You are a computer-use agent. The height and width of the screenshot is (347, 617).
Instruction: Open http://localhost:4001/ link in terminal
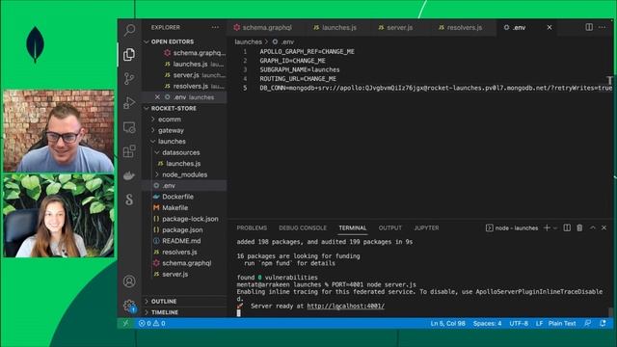[x=345, y=306]
